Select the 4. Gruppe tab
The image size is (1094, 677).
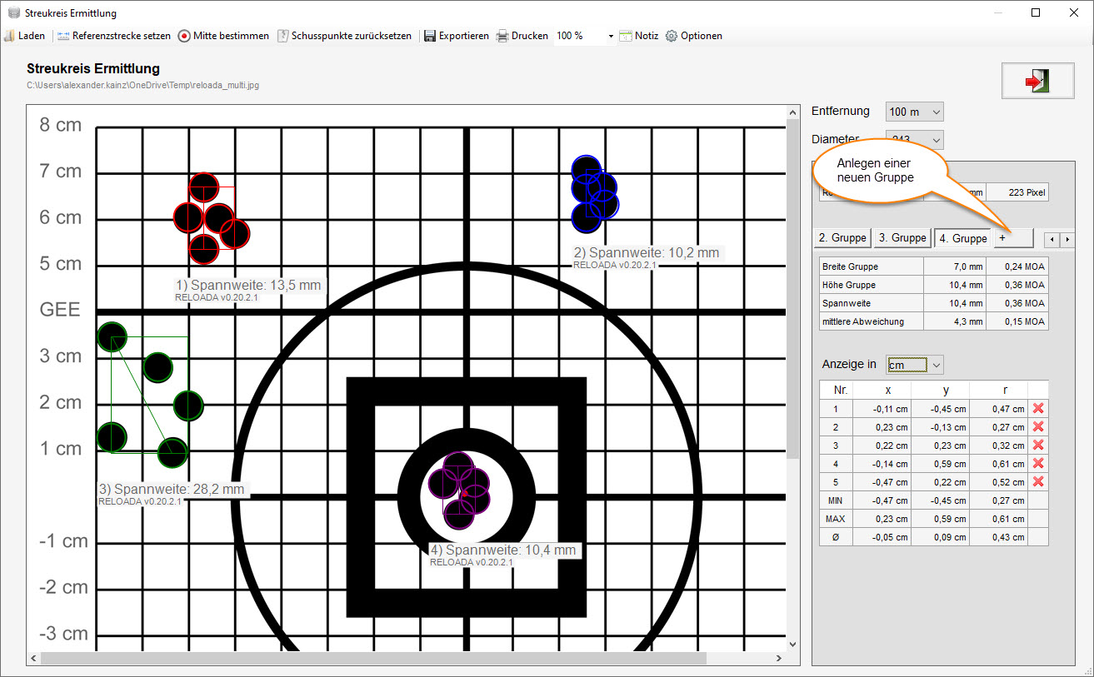(962, 238)
